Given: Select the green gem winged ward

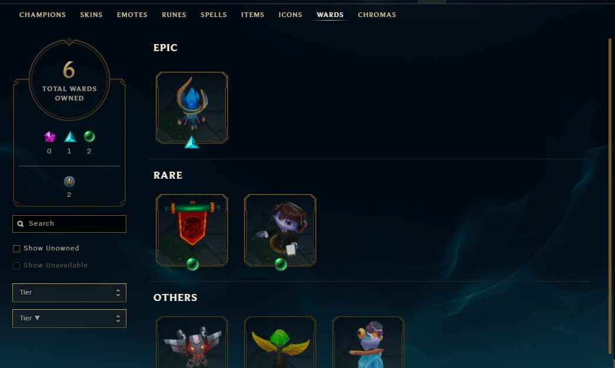Looking at the screenshot, I should coord(280,342).
